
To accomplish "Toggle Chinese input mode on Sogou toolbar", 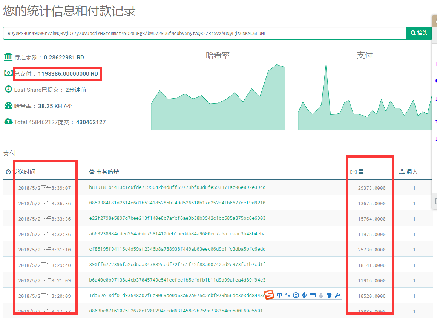I will (279, 295).
